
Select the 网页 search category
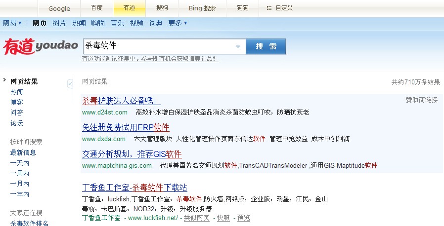tap(40, 23)
